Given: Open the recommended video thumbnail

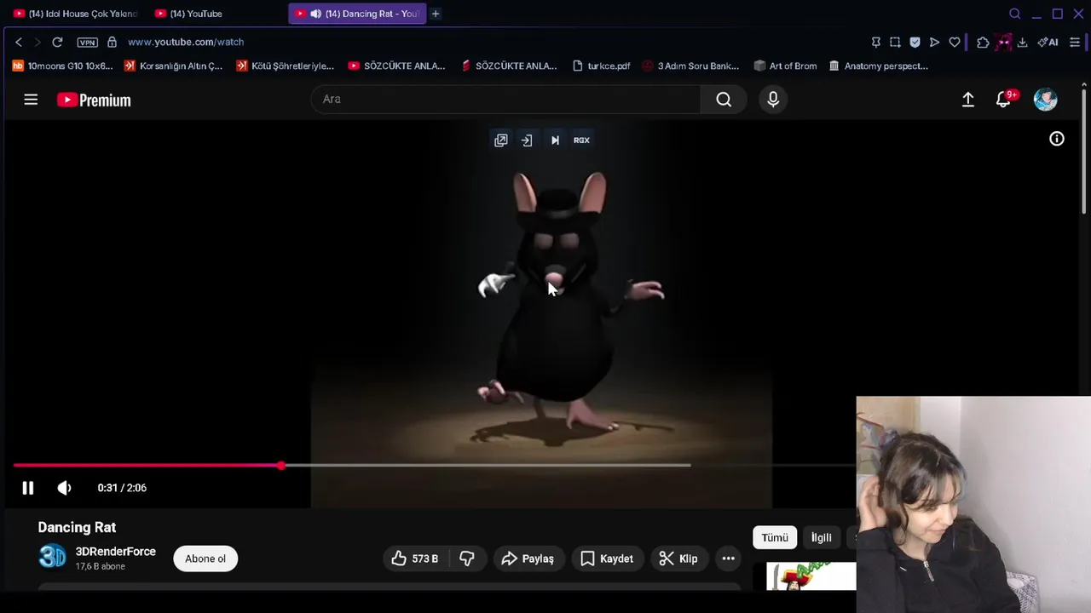Looking at the screenshot, I should tap(811, 576).
